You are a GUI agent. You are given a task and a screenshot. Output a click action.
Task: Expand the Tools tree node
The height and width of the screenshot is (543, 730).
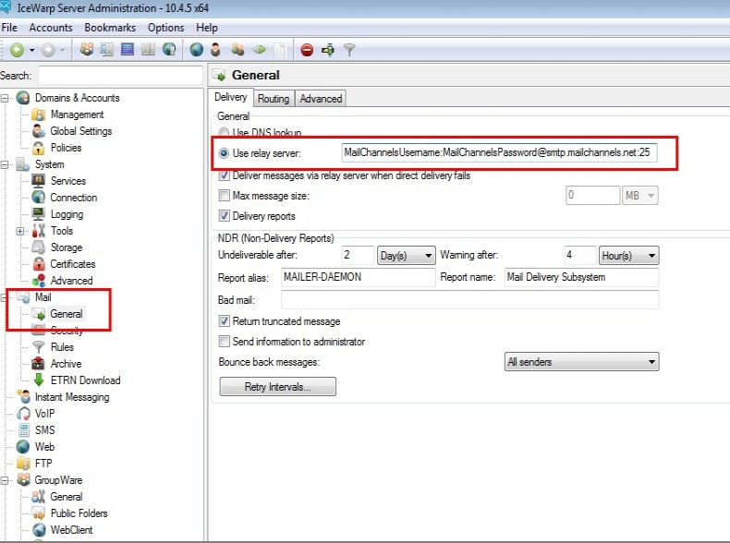click(20, 231)
